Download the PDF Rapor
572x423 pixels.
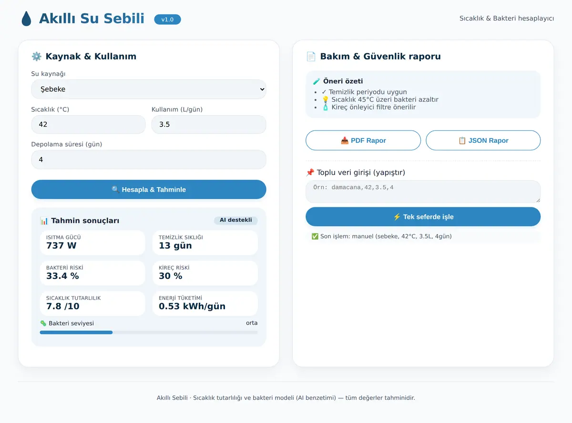click(363, 140)
